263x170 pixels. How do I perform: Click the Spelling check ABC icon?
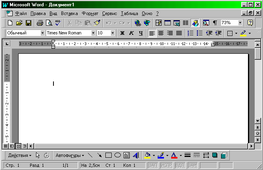(x=58, y=23)
